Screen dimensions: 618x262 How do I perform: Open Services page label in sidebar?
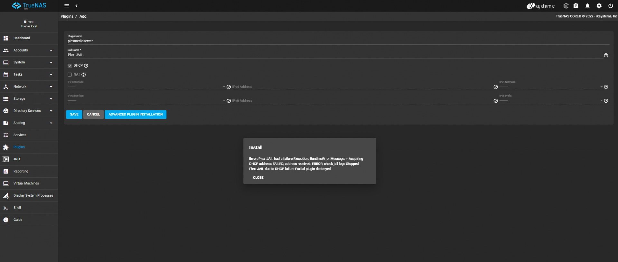coord(20,135)
